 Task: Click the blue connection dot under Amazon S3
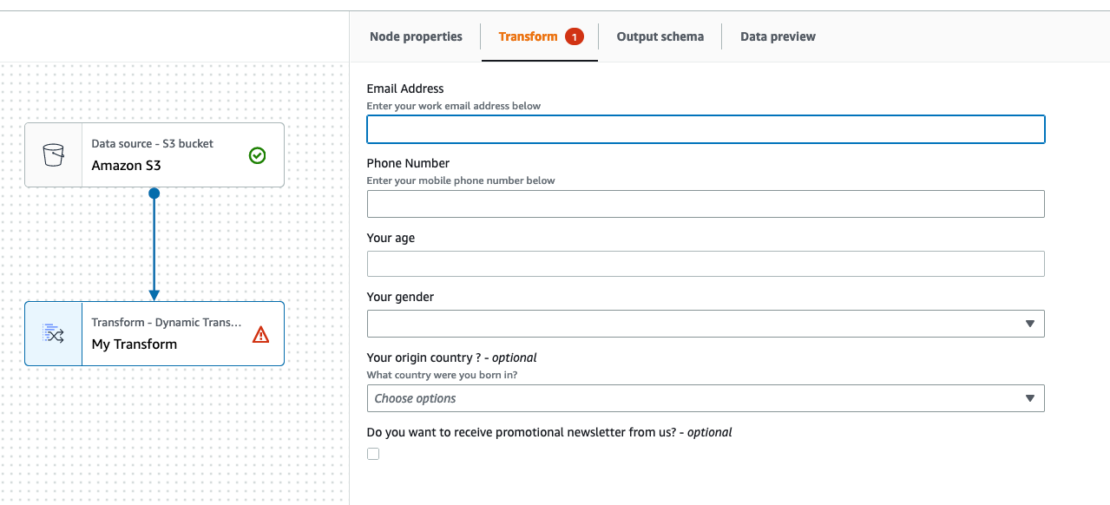154,193
